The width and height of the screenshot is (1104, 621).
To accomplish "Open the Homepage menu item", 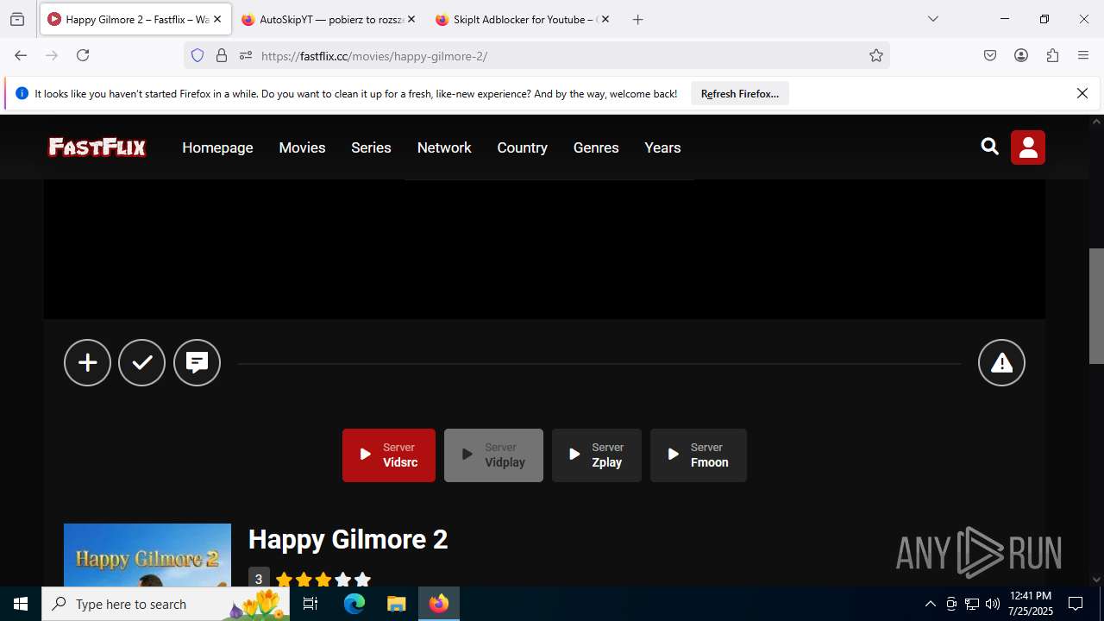I will click(x=217, y=147).
